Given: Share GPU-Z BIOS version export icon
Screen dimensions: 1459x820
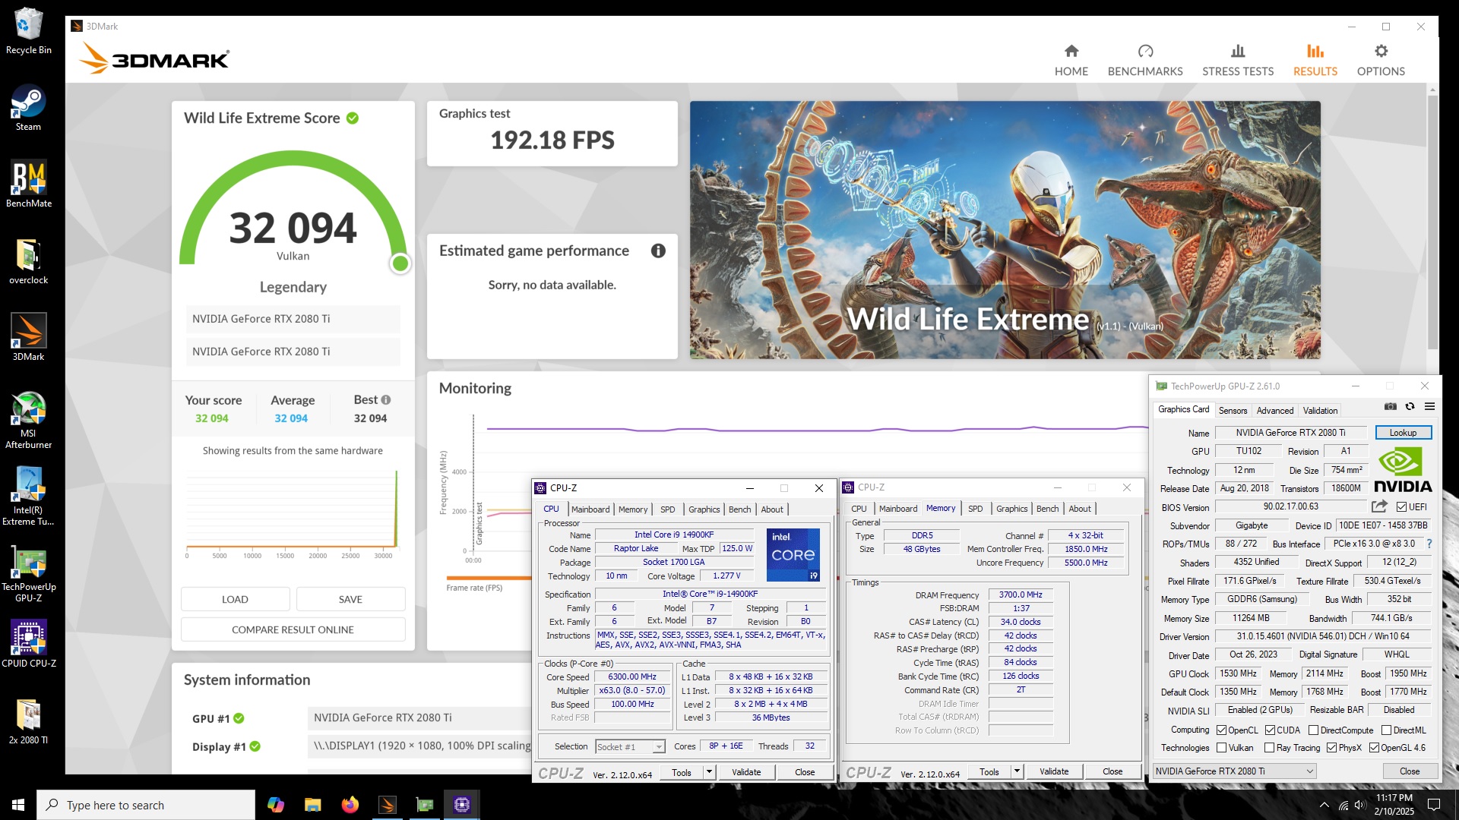Looking at the screenshot, I should (x=1379, y=506).
